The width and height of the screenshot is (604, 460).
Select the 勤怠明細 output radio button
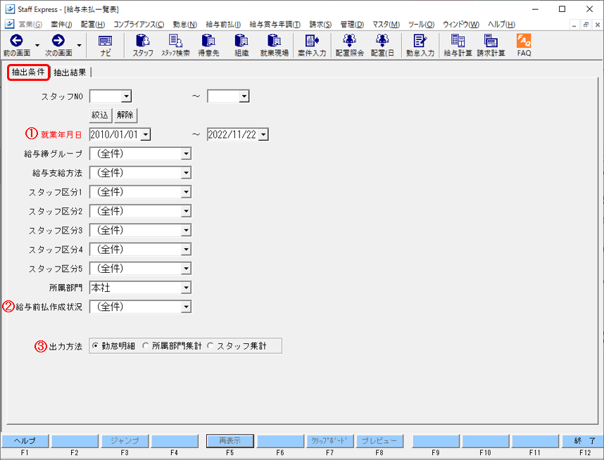click(x=95, y=345)
